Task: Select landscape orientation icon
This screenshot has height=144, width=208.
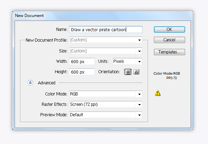Action: coord(136,72)
